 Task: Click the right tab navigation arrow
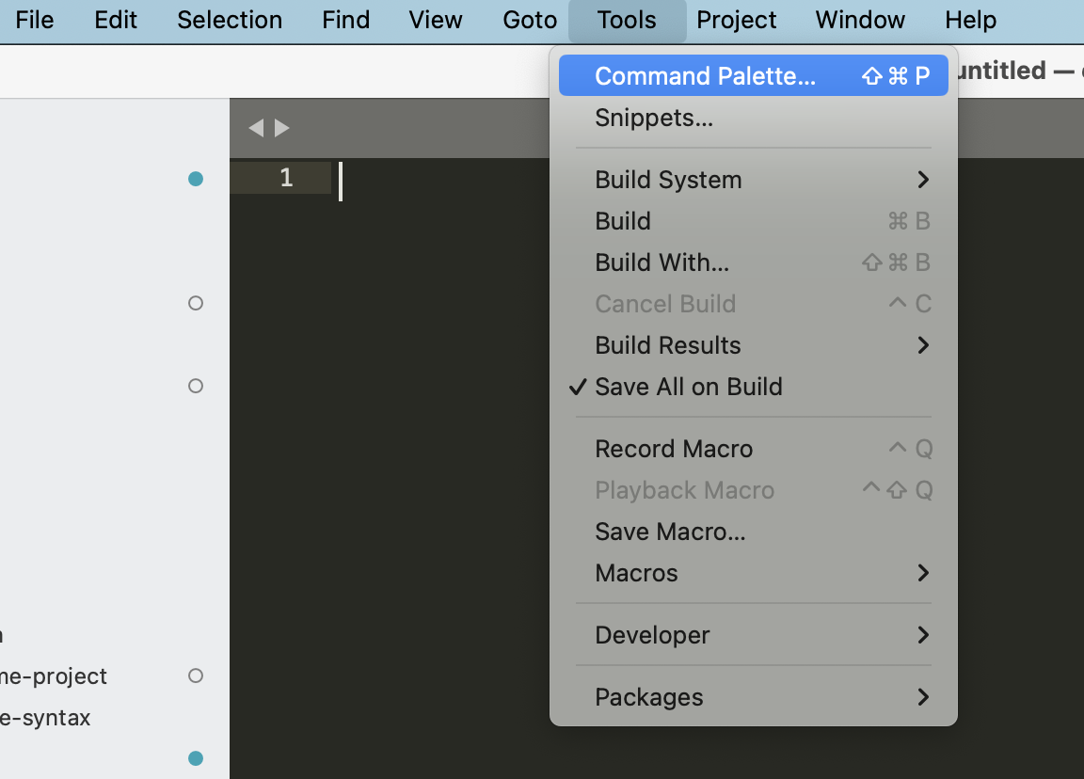click(282, 128)
